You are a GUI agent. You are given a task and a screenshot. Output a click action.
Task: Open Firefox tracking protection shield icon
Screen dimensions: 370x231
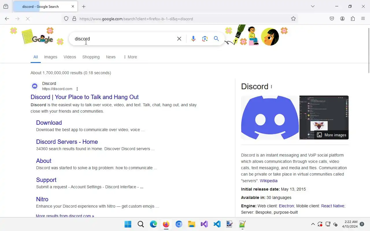click(66, 19)
